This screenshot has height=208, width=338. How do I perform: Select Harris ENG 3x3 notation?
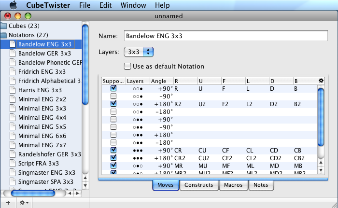point(40,90)
